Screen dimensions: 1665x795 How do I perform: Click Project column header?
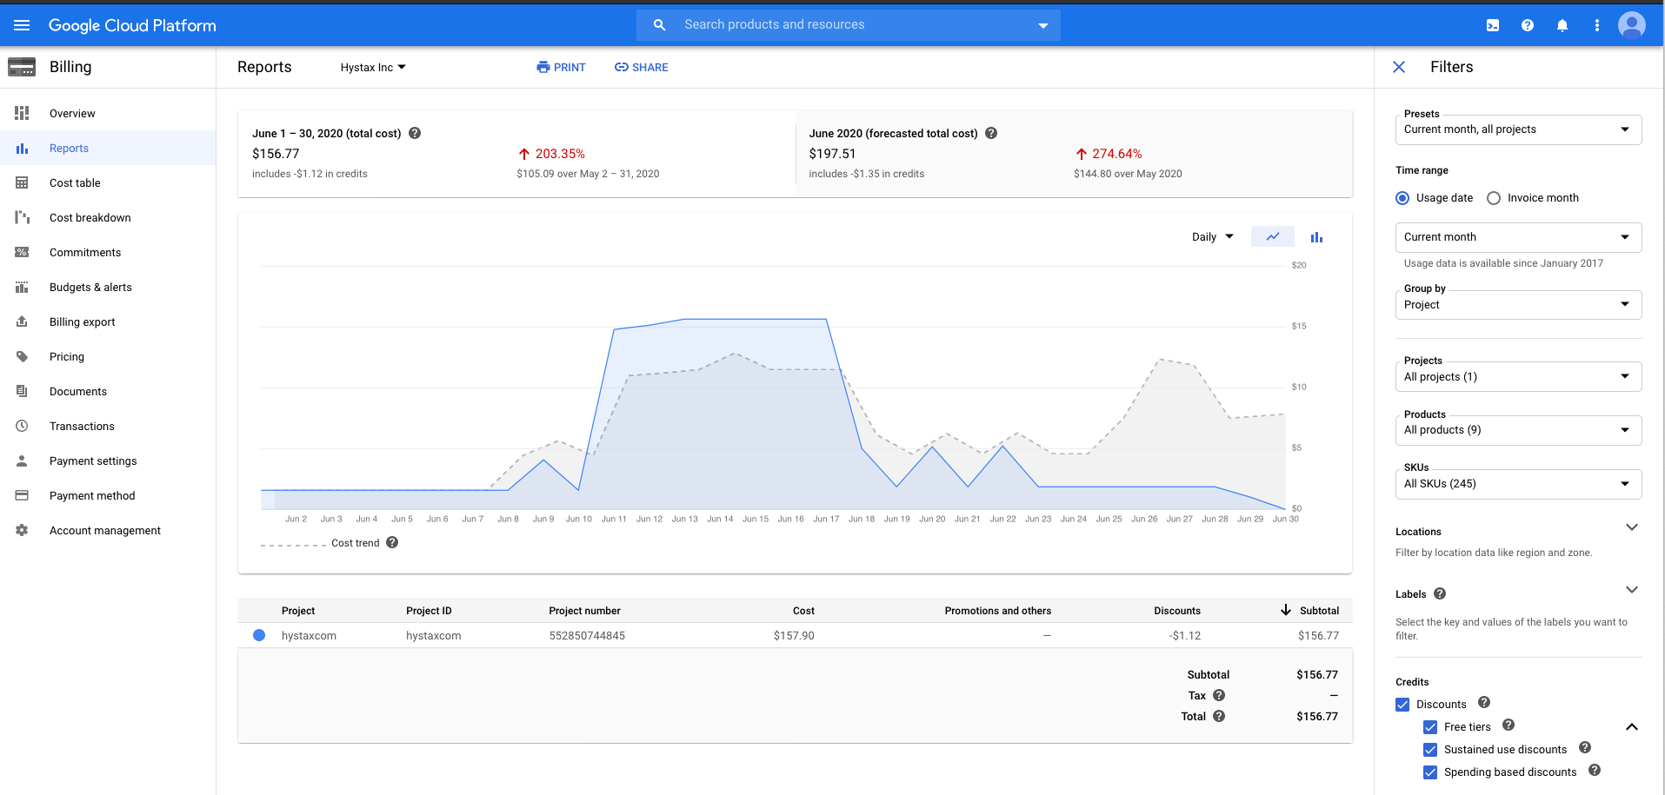tap(298, 611)
